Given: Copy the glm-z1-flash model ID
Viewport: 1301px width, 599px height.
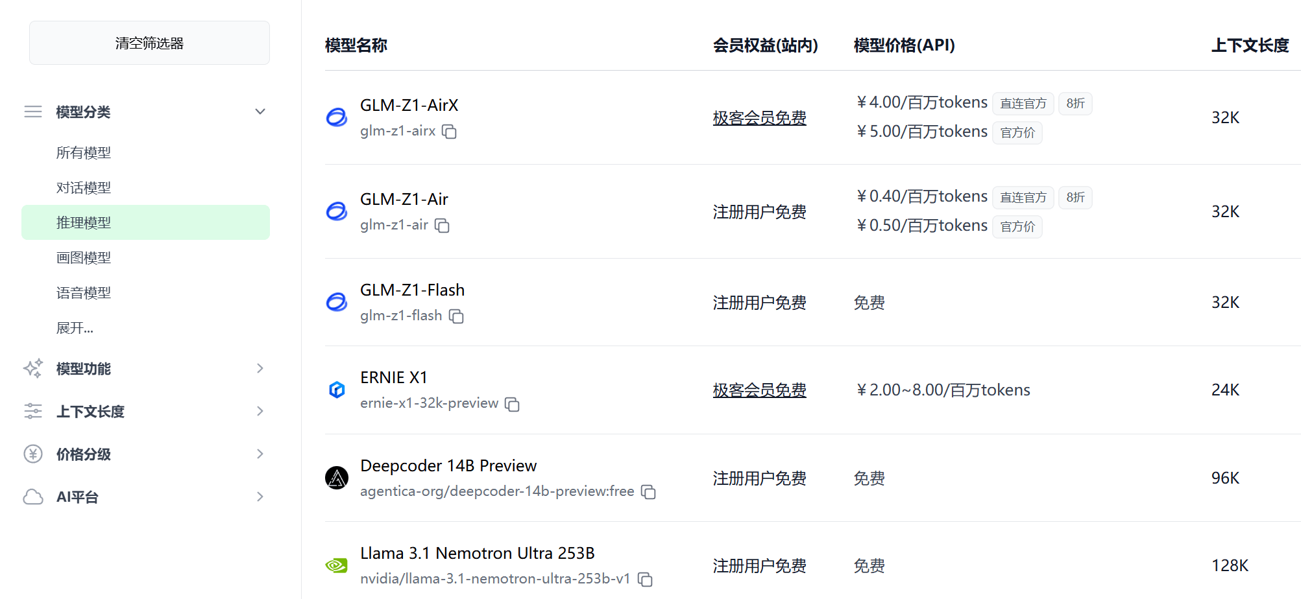Looking at the screenshot, I should coord(456,316).
